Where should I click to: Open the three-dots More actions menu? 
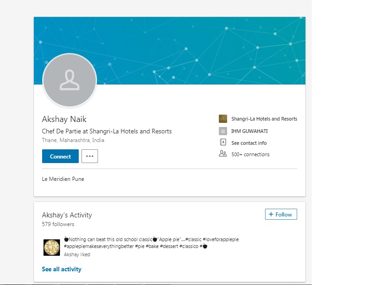click(x=90, y=156)
